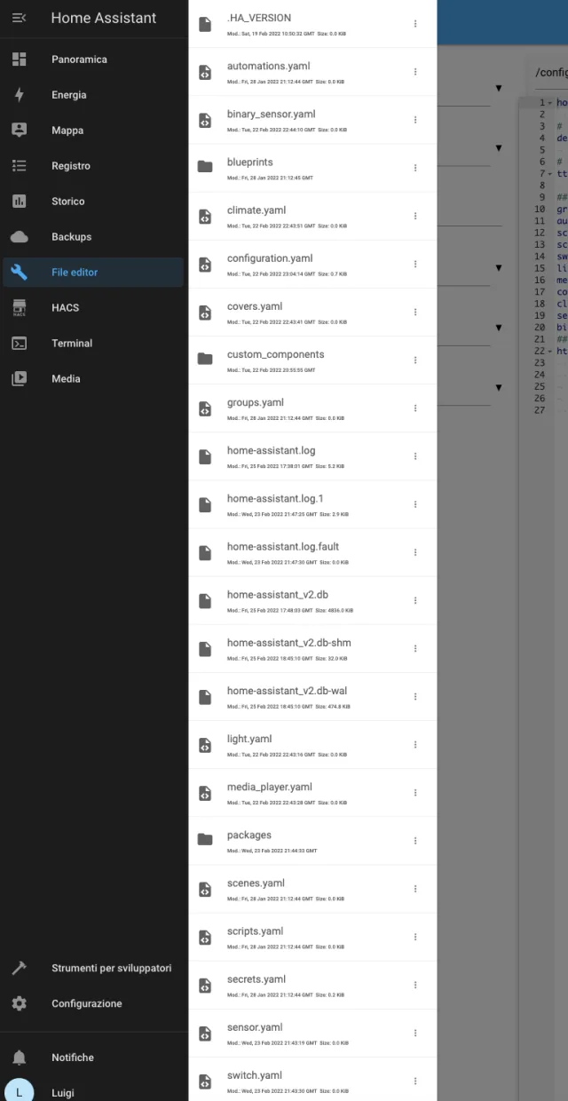Image resolution: width=568 pixels, height=1101 pixels.
Task: Open the Energia panel
Action: coord(93,95)
